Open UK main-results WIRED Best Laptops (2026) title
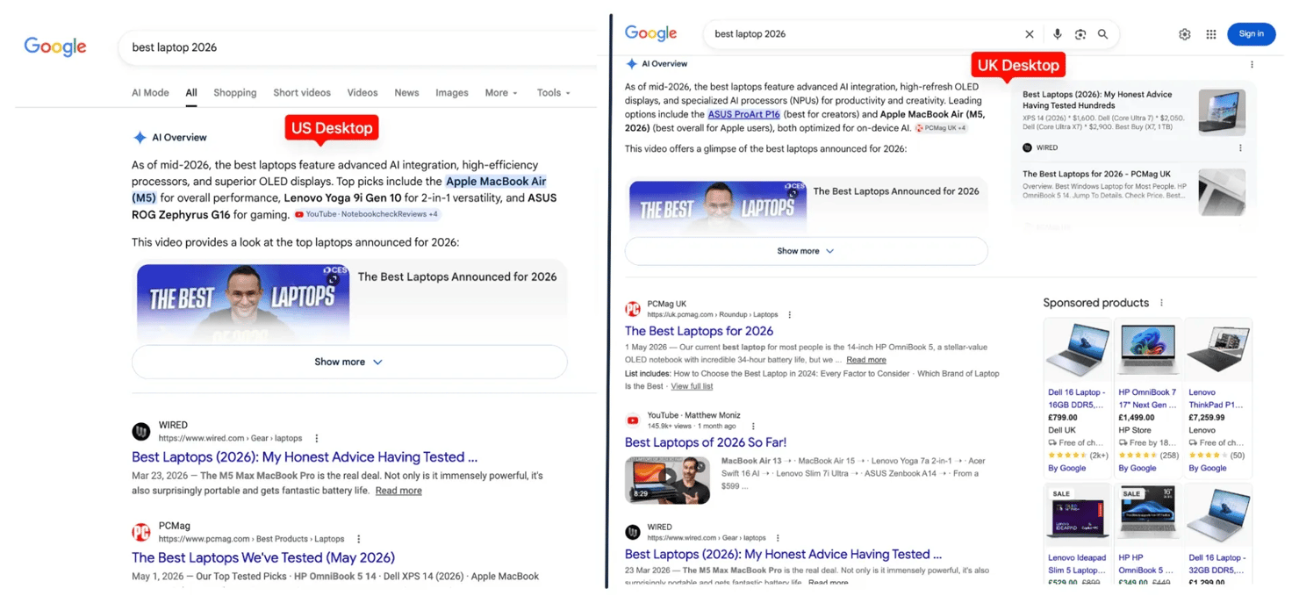 coord(783,555)
